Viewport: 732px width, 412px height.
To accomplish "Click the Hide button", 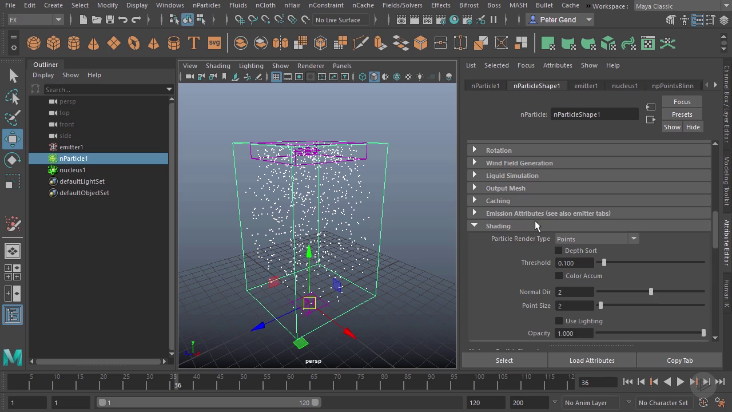I will pos(693,127).
